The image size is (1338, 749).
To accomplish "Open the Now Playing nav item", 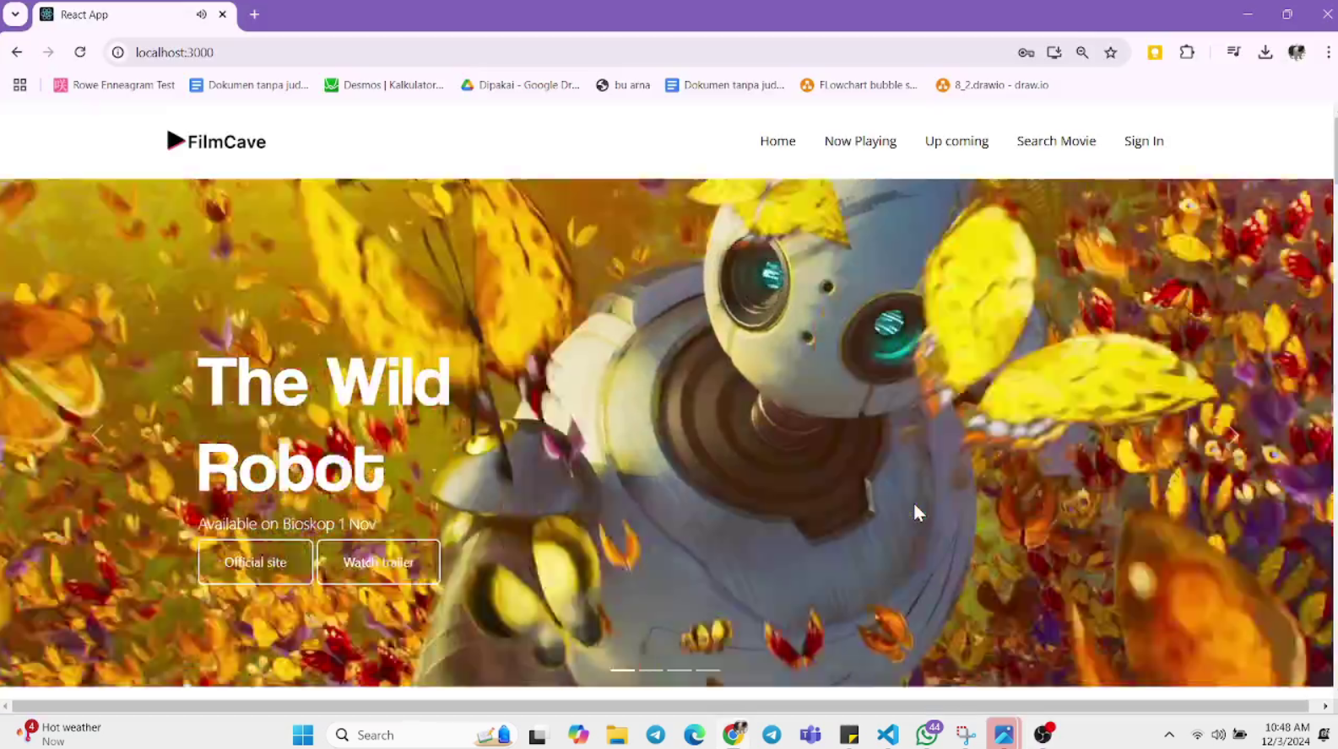I will pyautogui.click(x=859, y=141).
